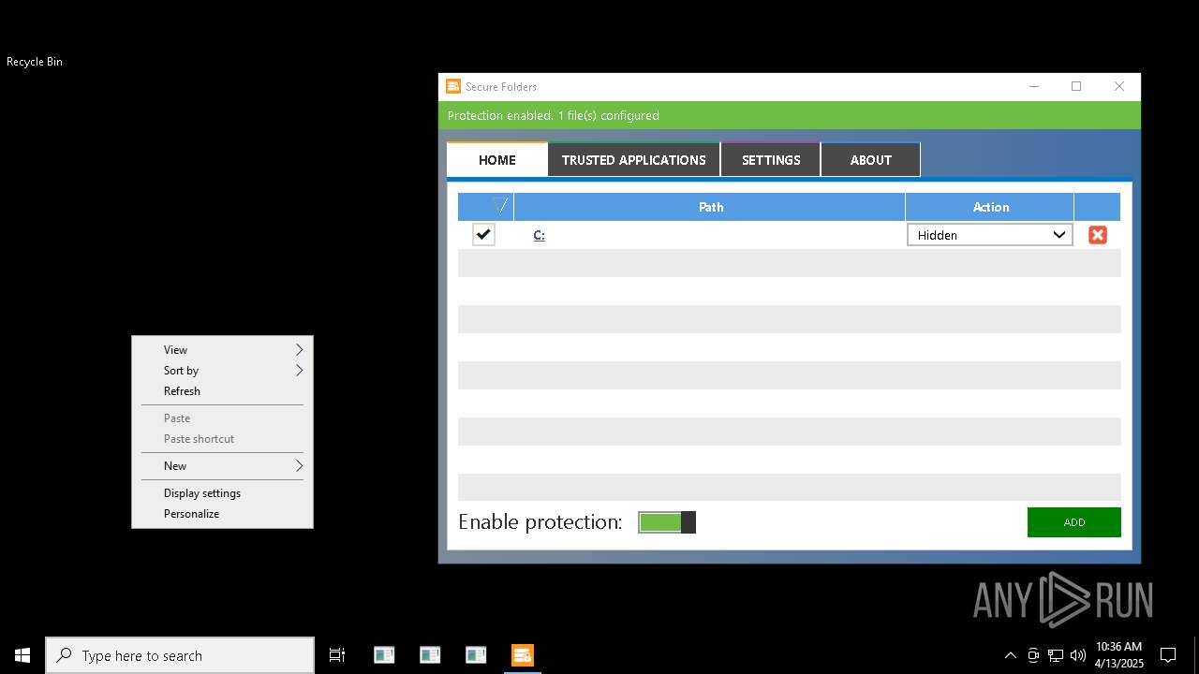Screen dimensions: 1199x674
Task: Open Task View on taskbar
Action: 337,655
